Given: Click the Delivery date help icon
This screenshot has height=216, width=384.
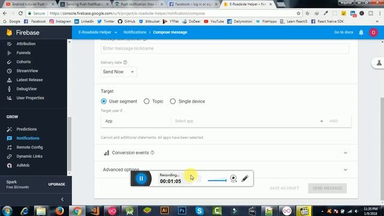Looking at the screenshot, I should tap(125, 62).
